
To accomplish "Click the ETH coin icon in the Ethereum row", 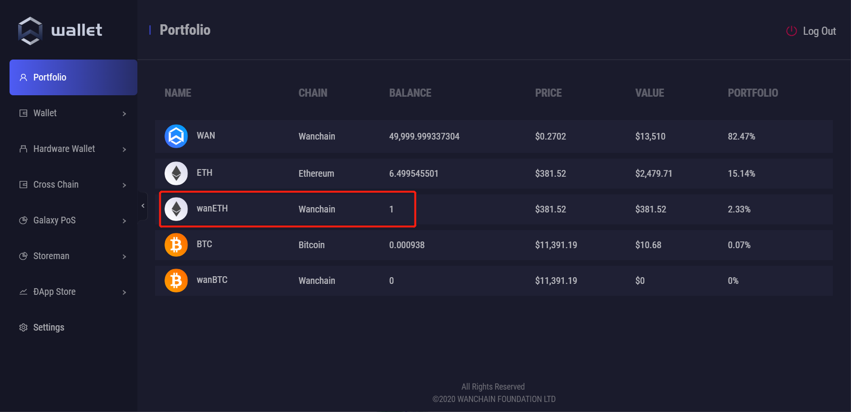I will pyautogui.click(x=176, y=173).
